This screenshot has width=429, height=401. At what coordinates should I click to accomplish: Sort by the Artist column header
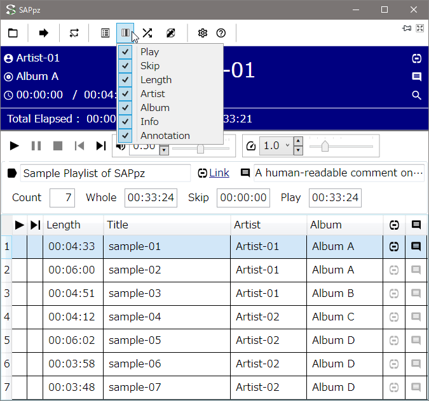(268, 225)
